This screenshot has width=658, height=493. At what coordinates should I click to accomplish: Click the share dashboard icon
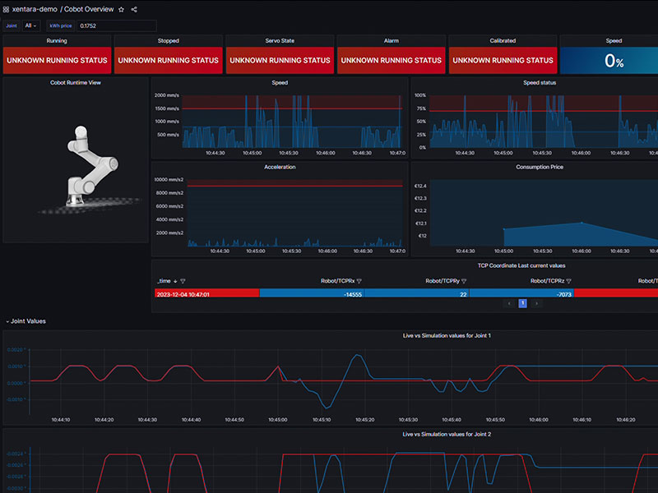pyautogui.click(x=134, y=9)
